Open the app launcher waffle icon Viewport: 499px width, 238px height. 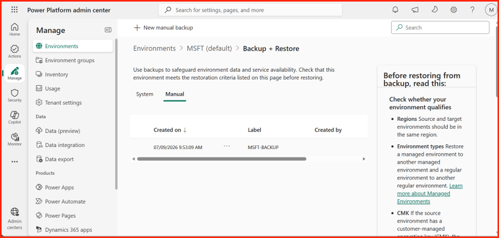coord(14,10)
